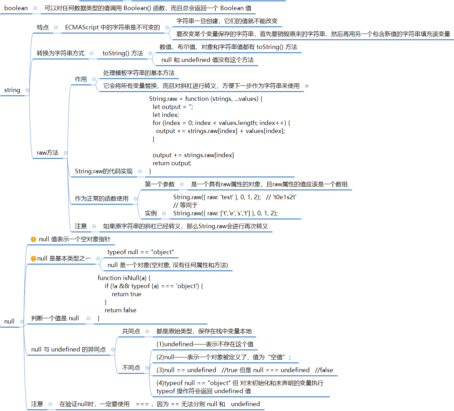The height and width of the screenshot is (411, 454).
Task: Collapse the 不同点 node
Action: click(x=147, y=368)
